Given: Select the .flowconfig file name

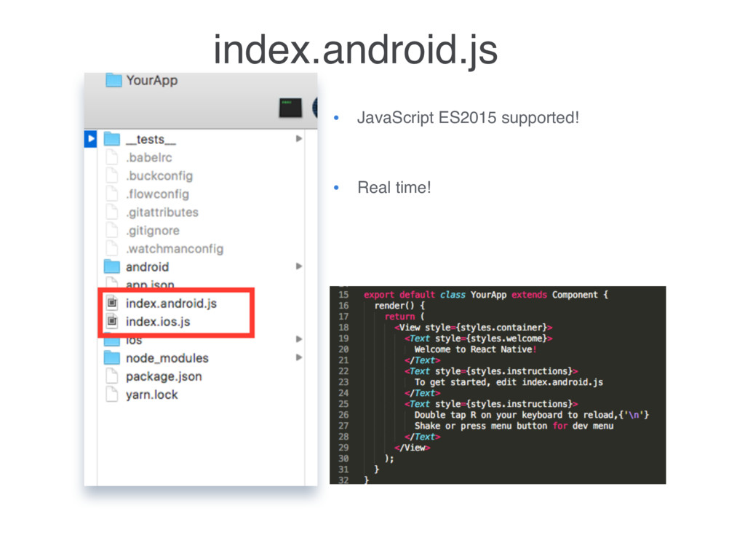Looking at the screenshot, I should point(157,194).
